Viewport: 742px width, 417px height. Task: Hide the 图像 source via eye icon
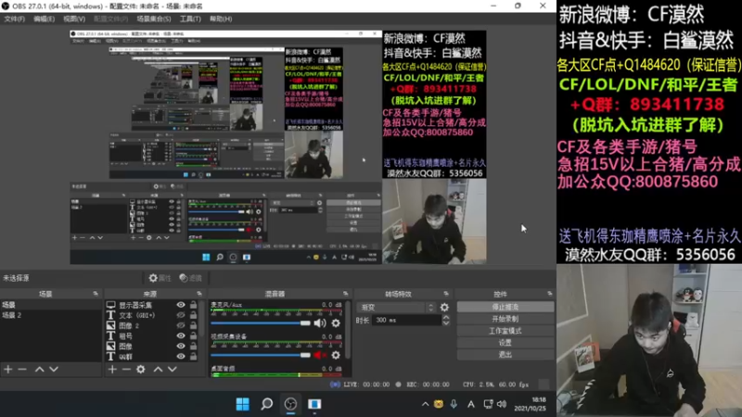(x=181, y=346)
